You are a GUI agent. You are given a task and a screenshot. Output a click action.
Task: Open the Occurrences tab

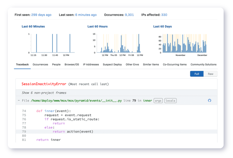(x=40, y=64)
